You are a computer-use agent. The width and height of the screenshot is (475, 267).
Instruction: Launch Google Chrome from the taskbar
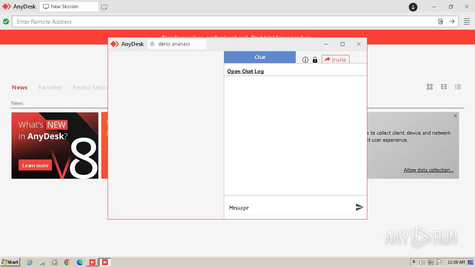pos(67,262)
